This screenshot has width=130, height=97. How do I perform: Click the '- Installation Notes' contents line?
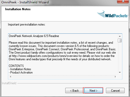point(20,69)
